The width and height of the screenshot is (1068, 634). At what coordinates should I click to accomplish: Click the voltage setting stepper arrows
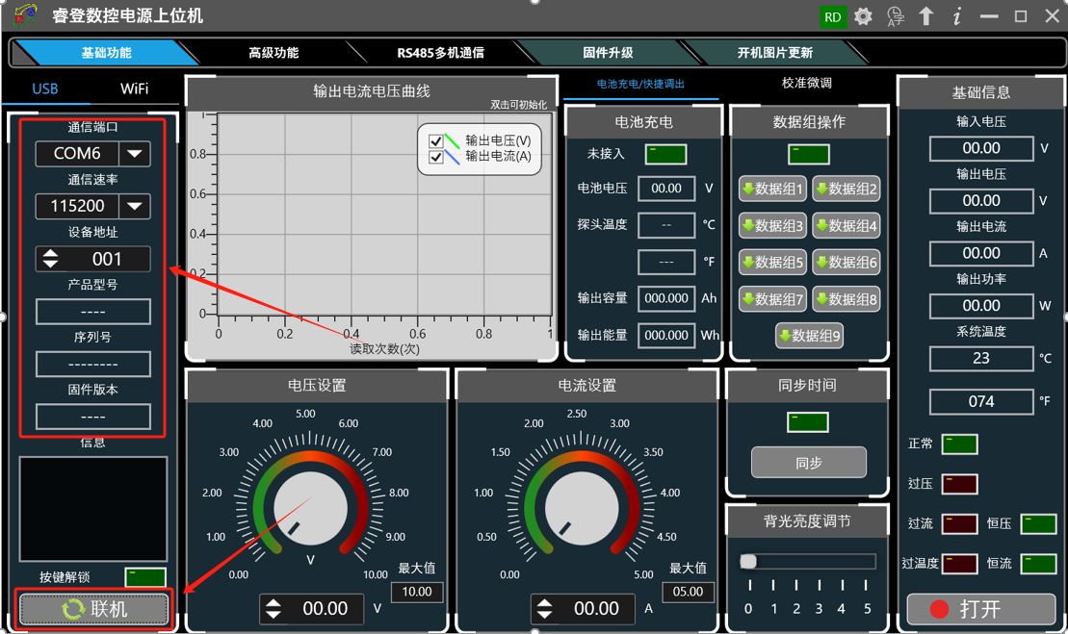[274, 609]
